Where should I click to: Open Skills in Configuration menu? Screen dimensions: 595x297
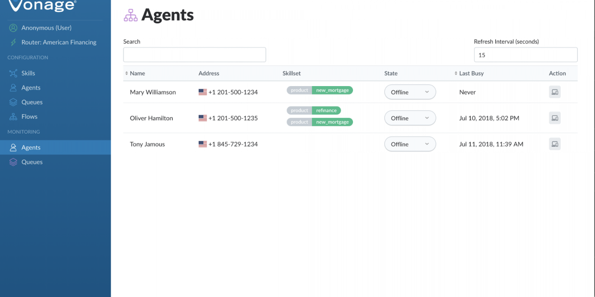[28, 73]
